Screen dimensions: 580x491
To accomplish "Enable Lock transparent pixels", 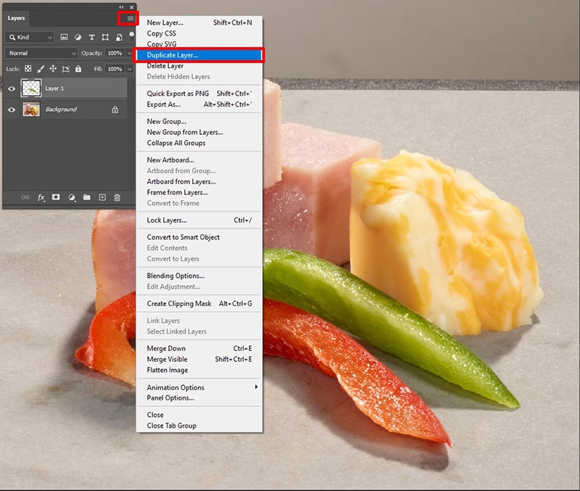I will pyautogui.click(x=28, y=69).
